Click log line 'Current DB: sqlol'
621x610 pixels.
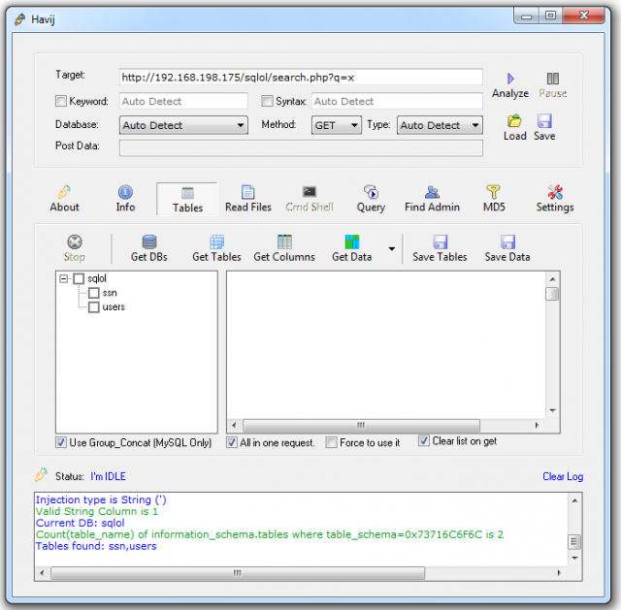[80, 523]
